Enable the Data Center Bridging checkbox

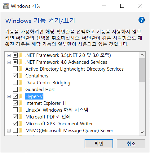tap(15, 82)
